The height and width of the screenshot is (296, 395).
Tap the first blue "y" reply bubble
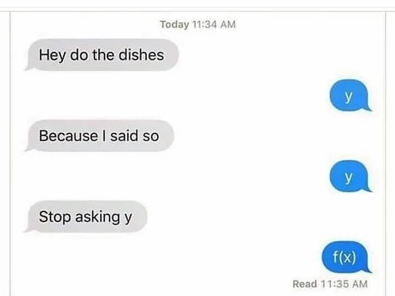(350, 95)
